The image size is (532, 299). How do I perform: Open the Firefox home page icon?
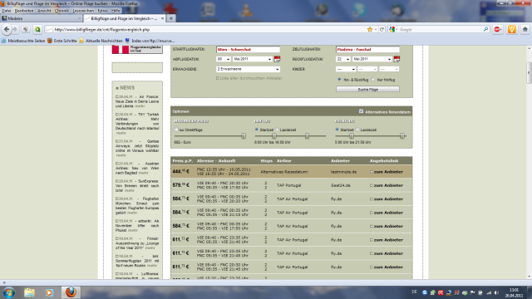[525, 30]
